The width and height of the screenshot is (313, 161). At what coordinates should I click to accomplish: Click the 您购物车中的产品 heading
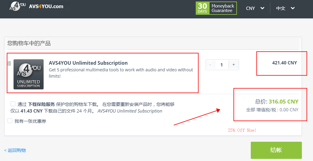pyautogui.click(x=29, y=43)
